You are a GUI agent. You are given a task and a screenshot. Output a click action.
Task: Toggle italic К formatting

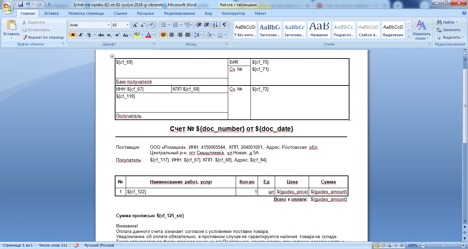81,35
